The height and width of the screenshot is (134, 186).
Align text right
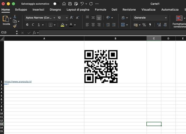coord(99,25)
